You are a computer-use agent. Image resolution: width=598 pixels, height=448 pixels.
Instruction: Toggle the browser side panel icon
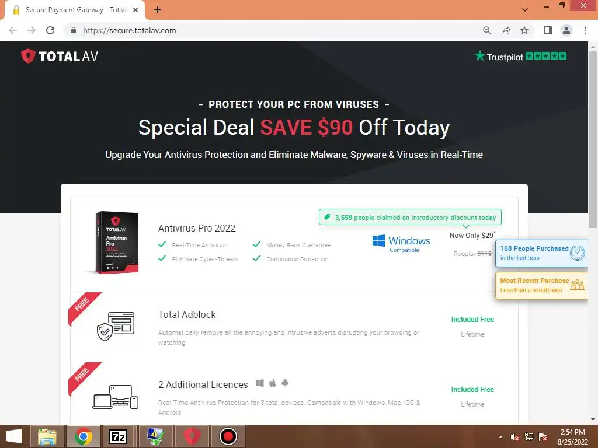tap(548, 30)
